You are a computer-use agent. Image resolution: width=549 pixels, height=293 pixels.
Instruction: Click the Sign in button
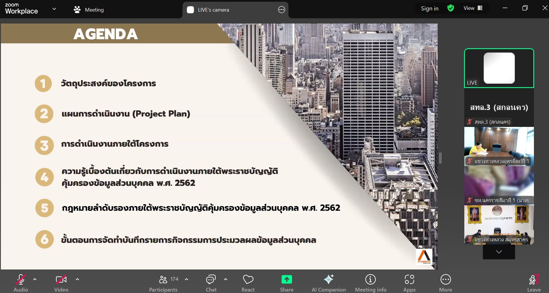(430, 8)
